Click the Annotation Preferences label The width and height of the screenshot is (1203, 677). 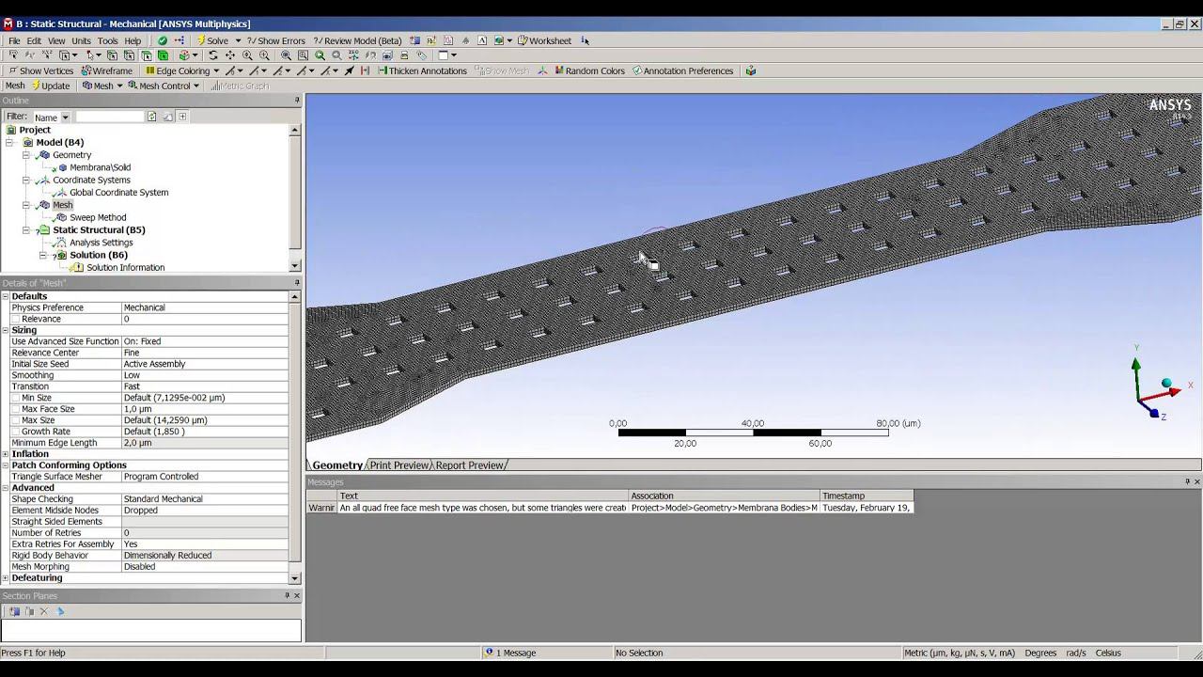pyautogui.click(x=688, y=71)
